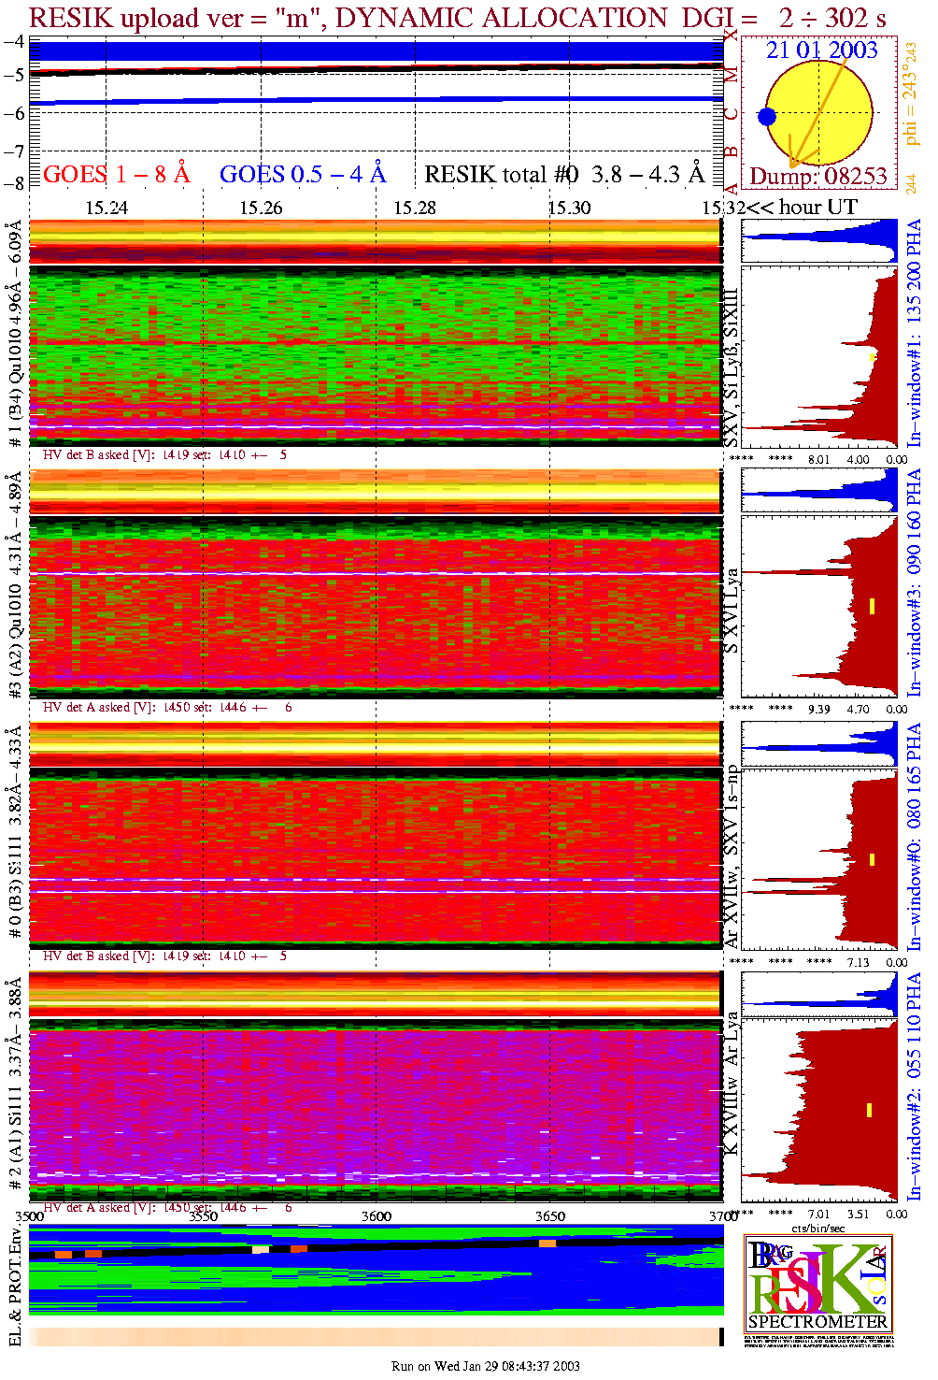Click the date 21 01 2003 text

(x=821, y=50)
